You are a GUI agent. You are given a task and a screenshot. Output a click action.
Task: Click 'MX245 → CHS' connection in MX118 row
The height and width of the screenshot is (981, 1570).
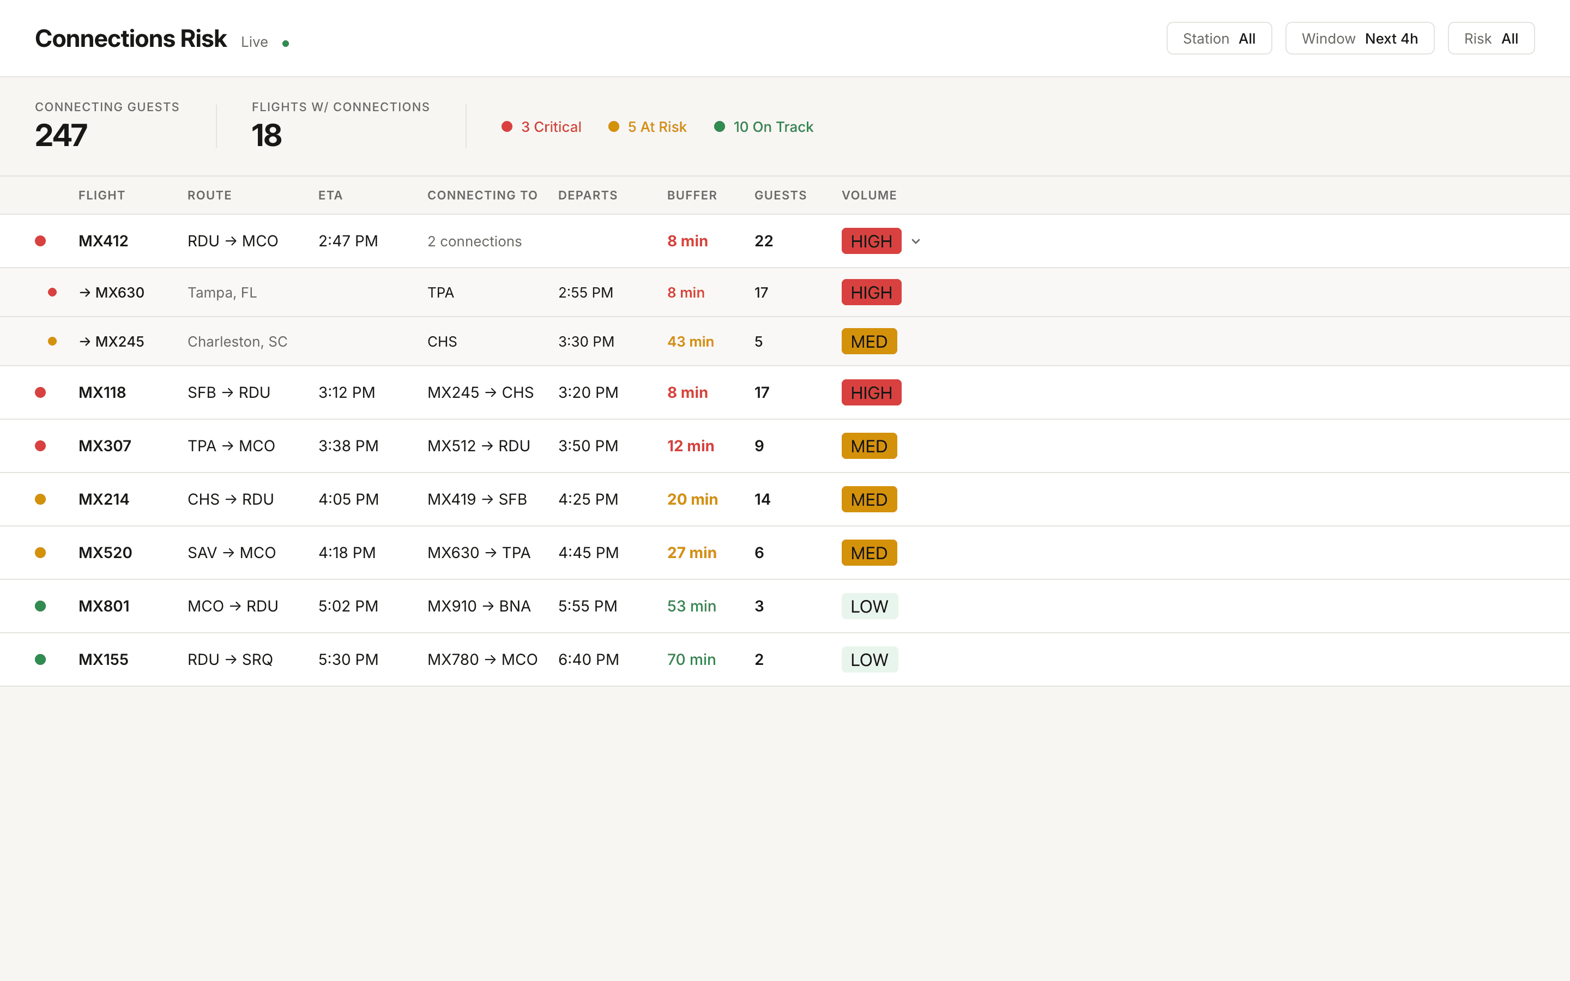[481, 392]
